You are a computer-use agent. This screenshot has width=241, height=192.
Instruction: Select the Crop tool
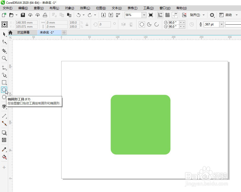pos(4,51)
